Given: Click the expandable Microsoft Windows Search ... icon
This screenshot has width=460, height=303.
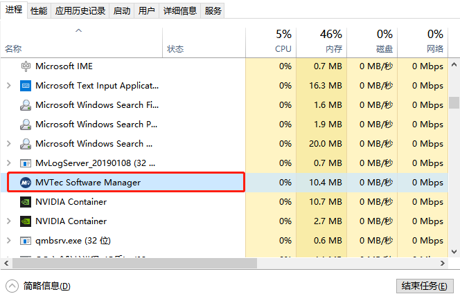Looking at the screenshot, I should tap(26, 144).
